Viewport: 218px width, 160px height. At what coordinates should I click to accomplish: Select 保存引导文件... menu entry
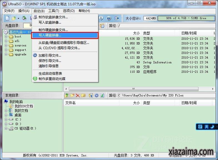(x=65, y=61)
